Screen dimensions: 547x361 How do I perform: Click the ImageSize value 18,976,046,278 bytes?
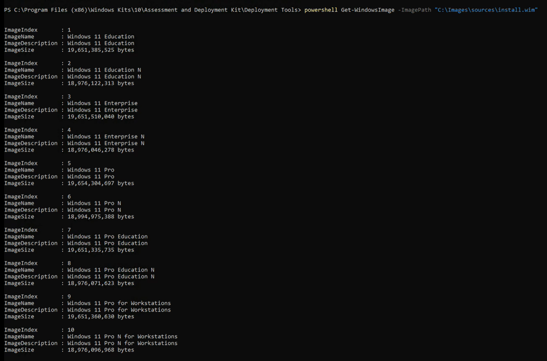coord(100,150)
